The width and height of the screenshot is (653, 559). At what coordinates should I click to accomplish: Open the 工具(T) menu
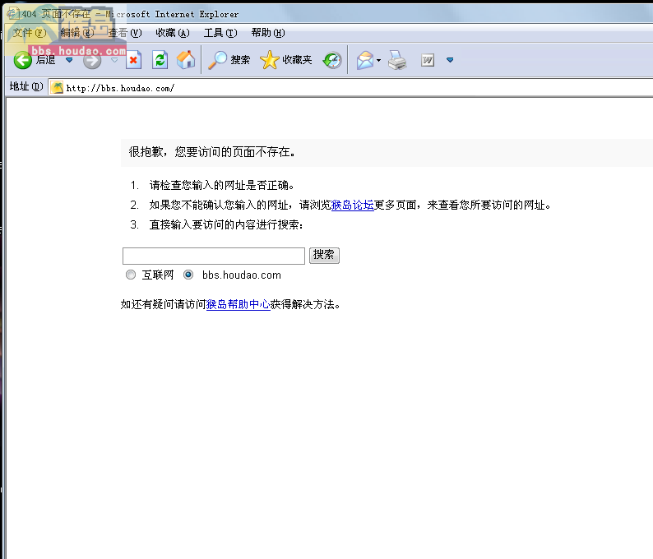pyautogui.click(x=220, y=33)
